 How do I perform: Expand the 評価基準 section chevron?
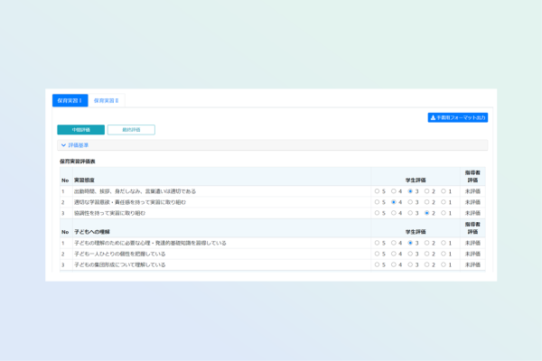63,144
